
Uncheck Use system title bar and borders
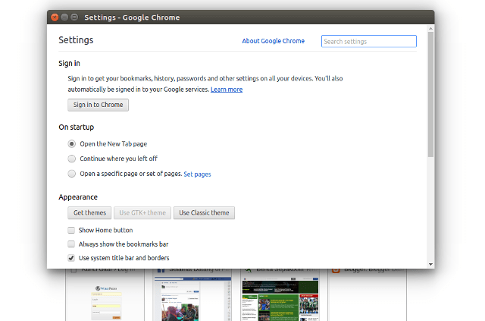pos(71,258)
